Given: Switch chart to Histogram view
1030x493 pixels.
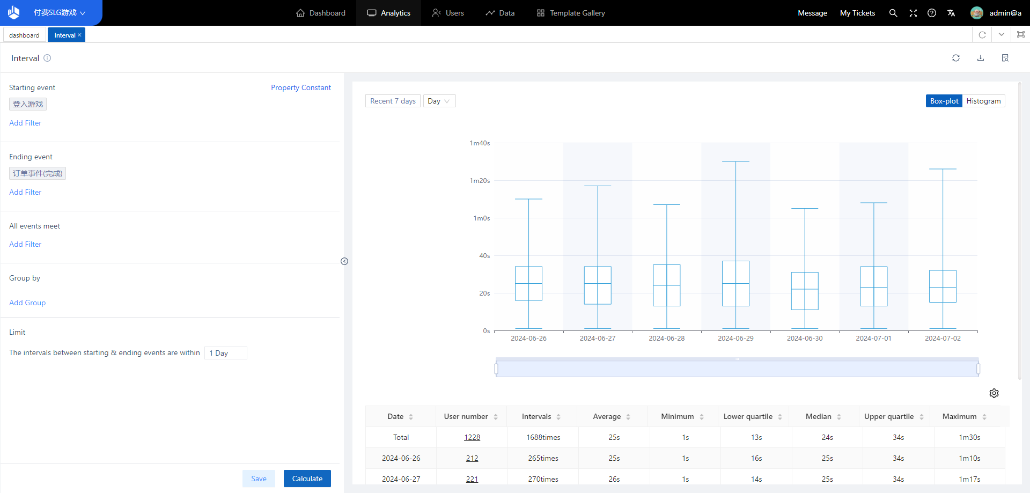Looking at the screenshot, I should (983, 101).
